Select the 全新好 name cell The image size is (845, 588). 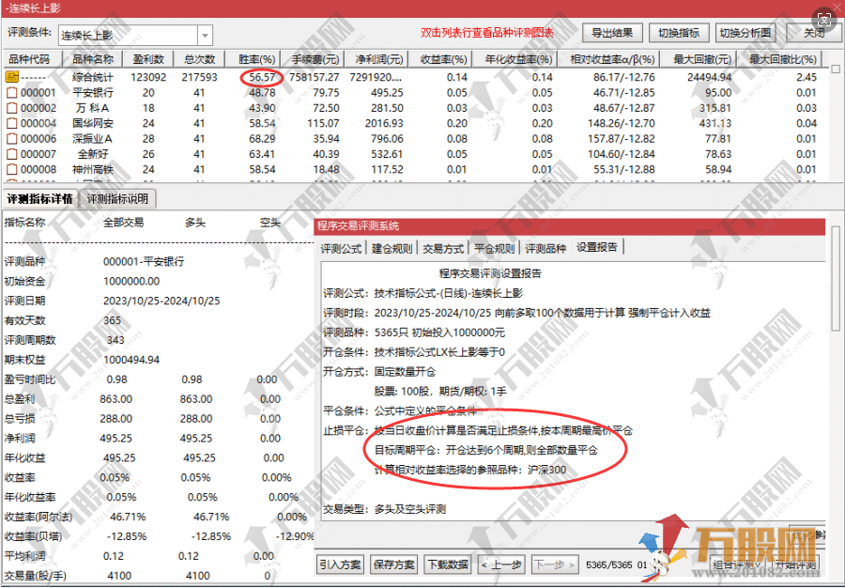pyautogui.click(x=93, y=154)
